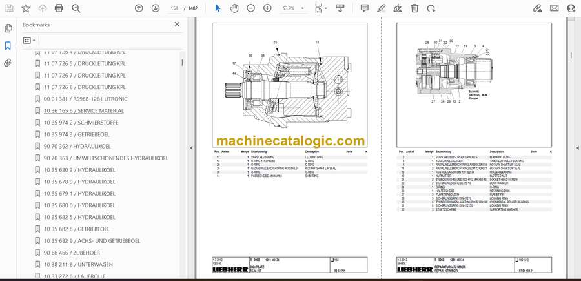
Task: Click the upload to cloud icon
Action: coord(43,8)
